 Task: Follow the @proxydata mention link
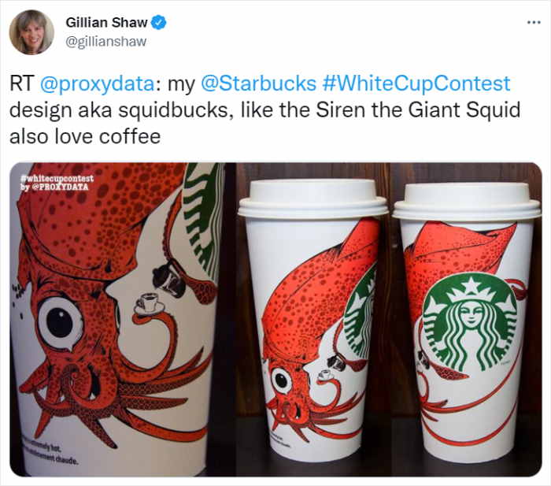coord(98,83)
